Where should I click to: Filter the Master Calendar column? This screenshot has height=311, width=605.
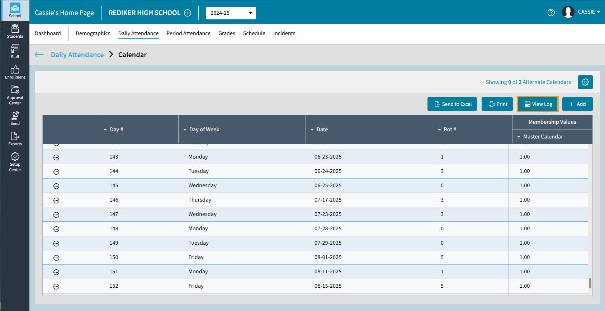click(x=519, y=137)
